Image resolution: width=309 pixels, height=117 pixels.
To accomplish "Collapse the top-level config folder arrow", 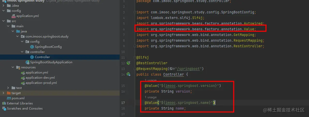I will pyautogui.click(x=3, y=11).
